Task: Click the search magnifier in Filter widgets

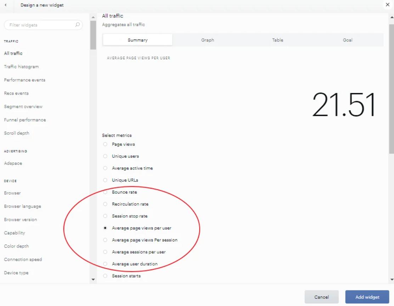Action: click(x=77, y=24)
